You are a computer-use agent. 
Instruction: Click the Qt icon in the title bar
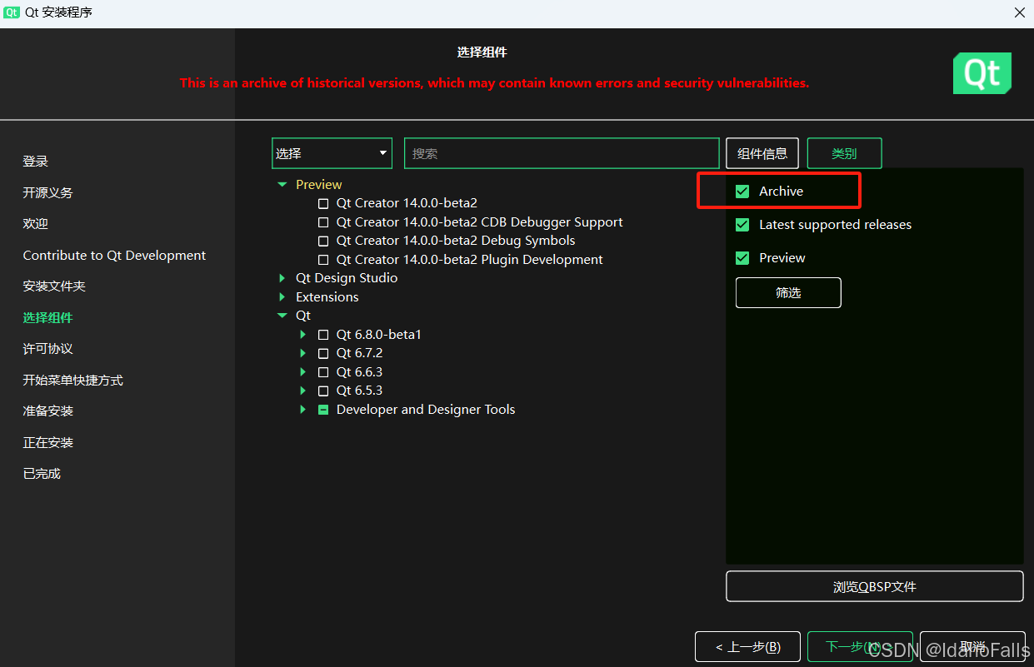tap(12, 12)
